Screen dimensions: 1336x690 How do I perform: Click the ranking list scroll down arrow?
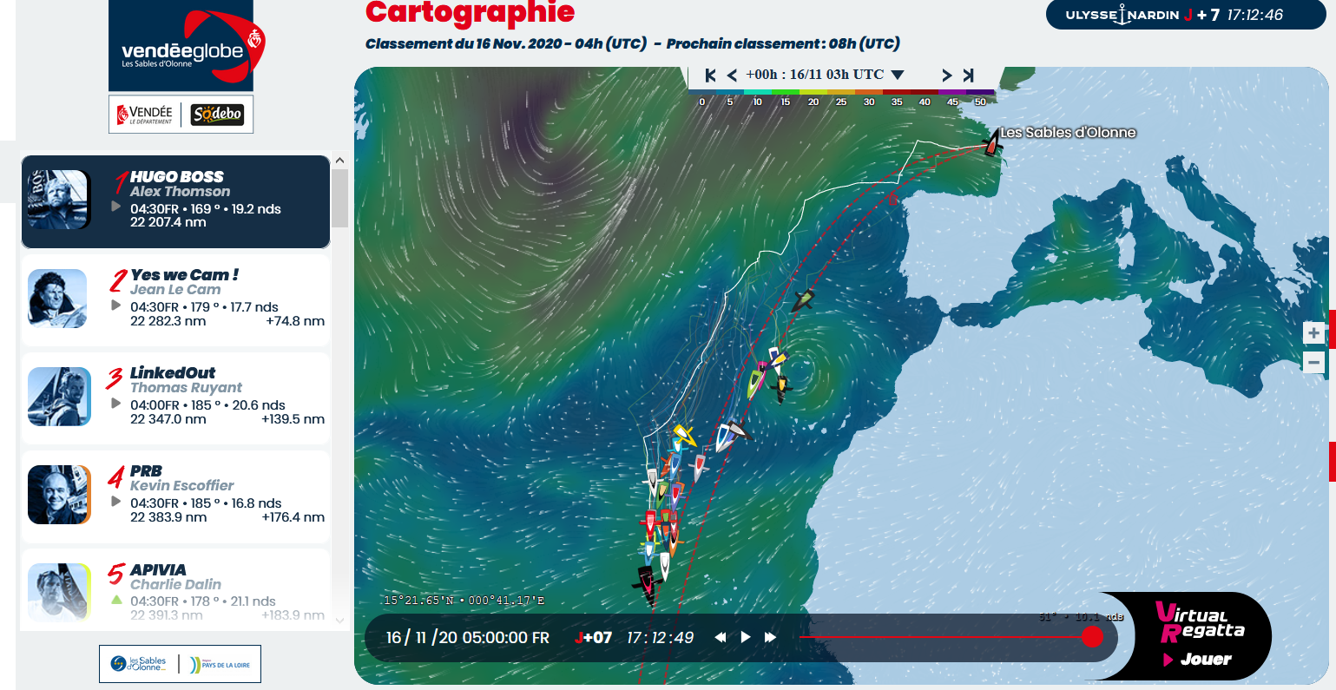click(x=339, y=620)
